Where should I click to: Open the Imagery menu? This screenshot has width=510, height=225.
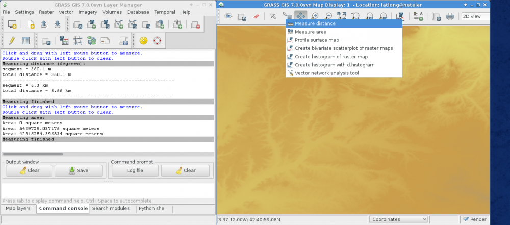pos(88,12)
